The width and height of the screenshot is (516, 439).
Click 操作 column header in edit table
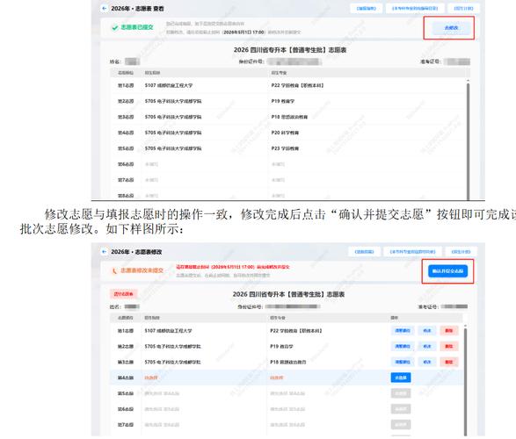click(394, 318)
